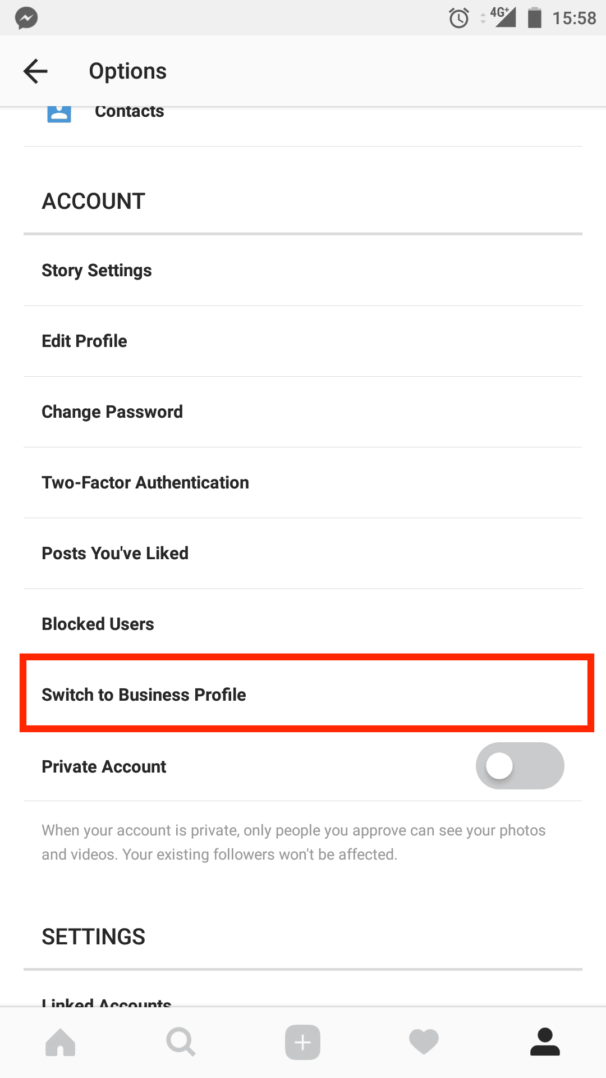Open the Blocked Users list
The height and width of the screenshot is (1078, 606).
(98, 624)
